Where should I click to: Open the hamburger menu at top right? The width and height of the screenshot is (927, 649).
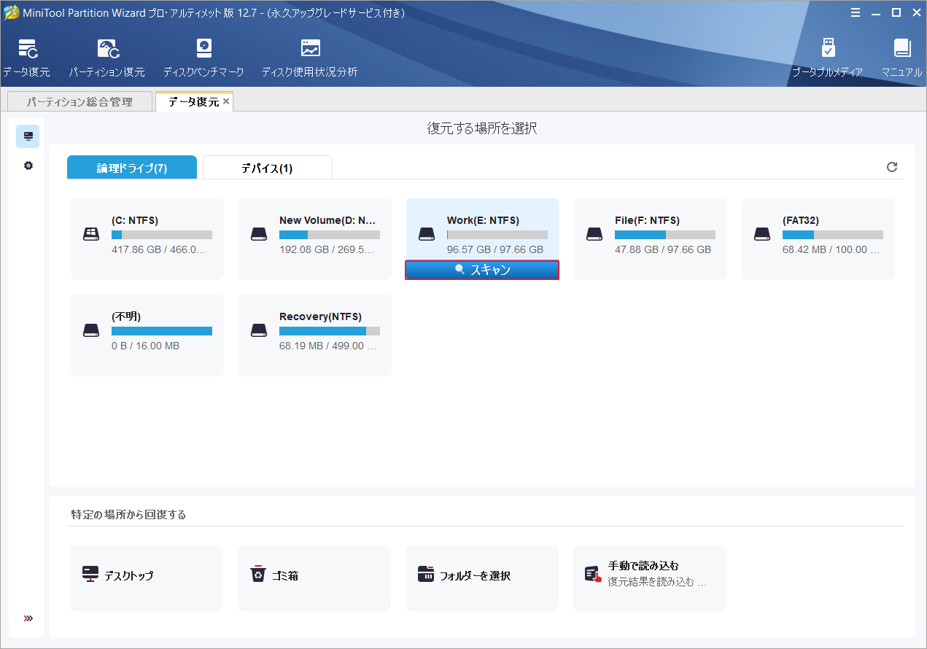[x=855, y=12]
